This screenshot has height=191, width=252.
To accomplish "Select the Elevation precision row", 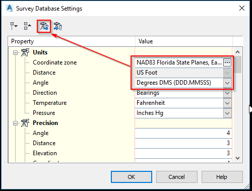I will [45, 153].
